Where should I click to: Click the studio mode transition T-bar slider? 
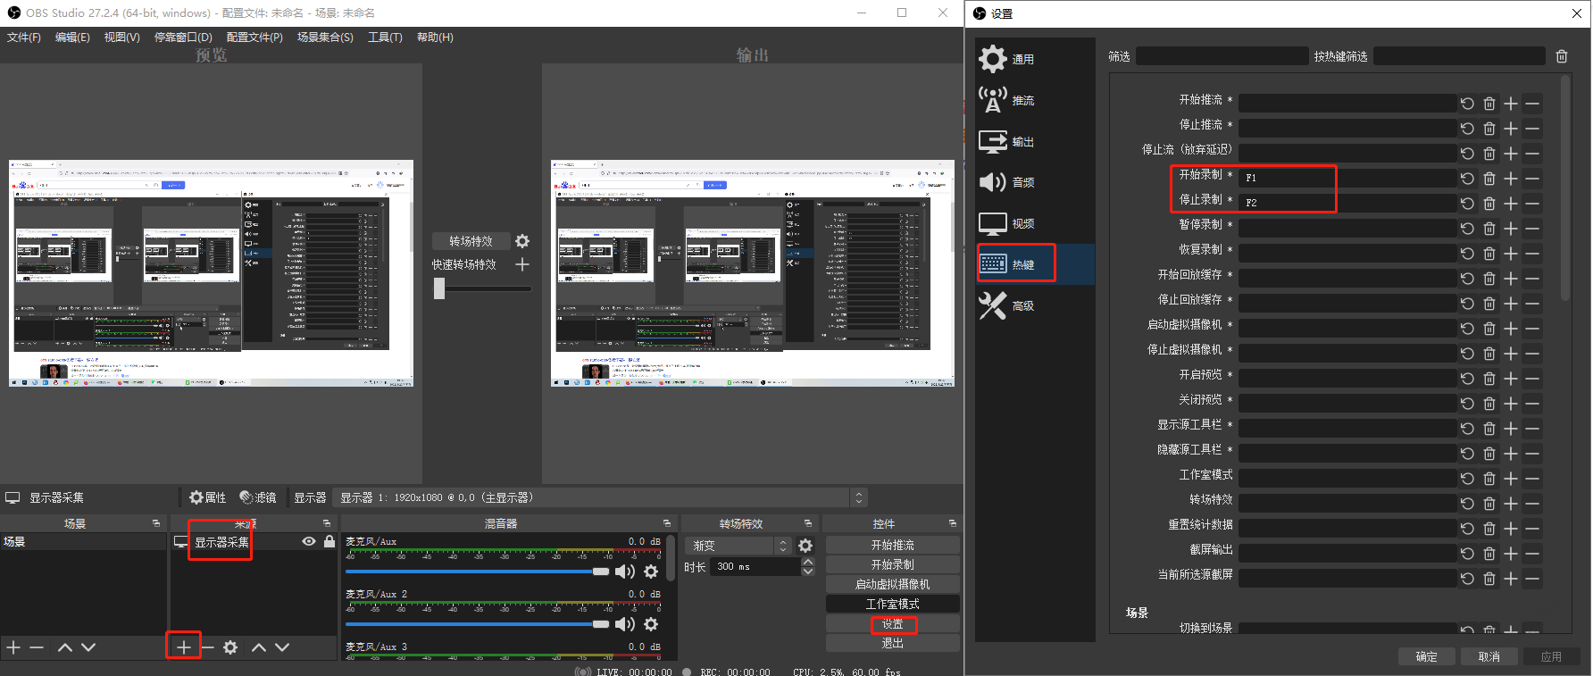(x=482, y=288)
